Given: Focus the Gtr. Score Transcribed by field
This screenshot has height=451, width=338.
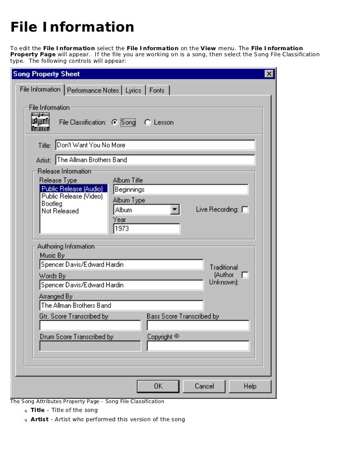Looking at the screenshot, I should point(90,325).
